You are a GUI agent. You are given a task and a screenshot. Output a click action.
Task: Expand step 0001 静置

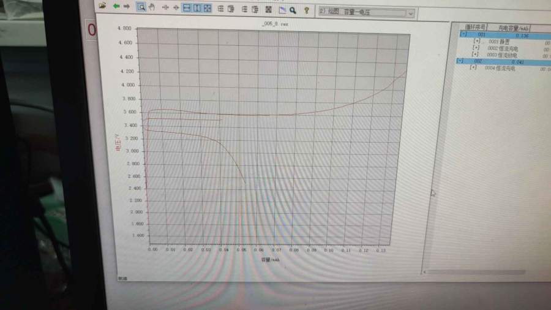[x=477, y=41]
